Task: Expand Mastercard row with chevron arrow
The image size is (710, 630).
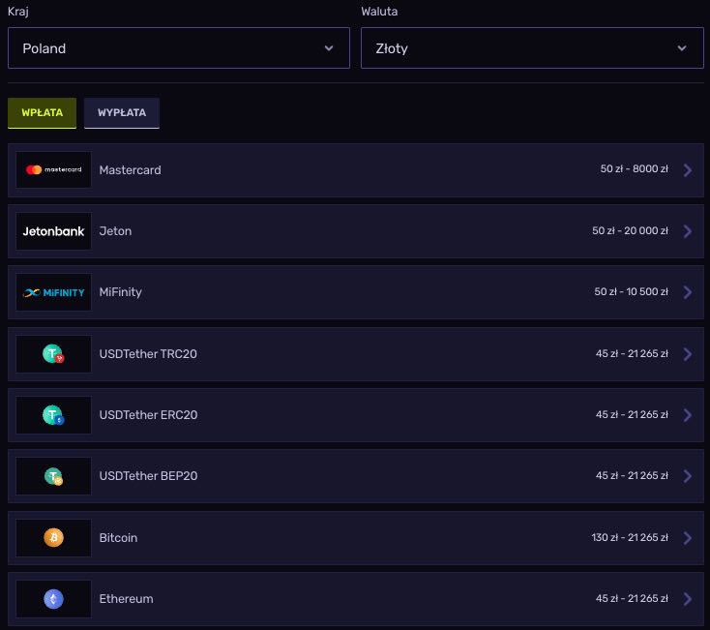Action: [688, 170]
